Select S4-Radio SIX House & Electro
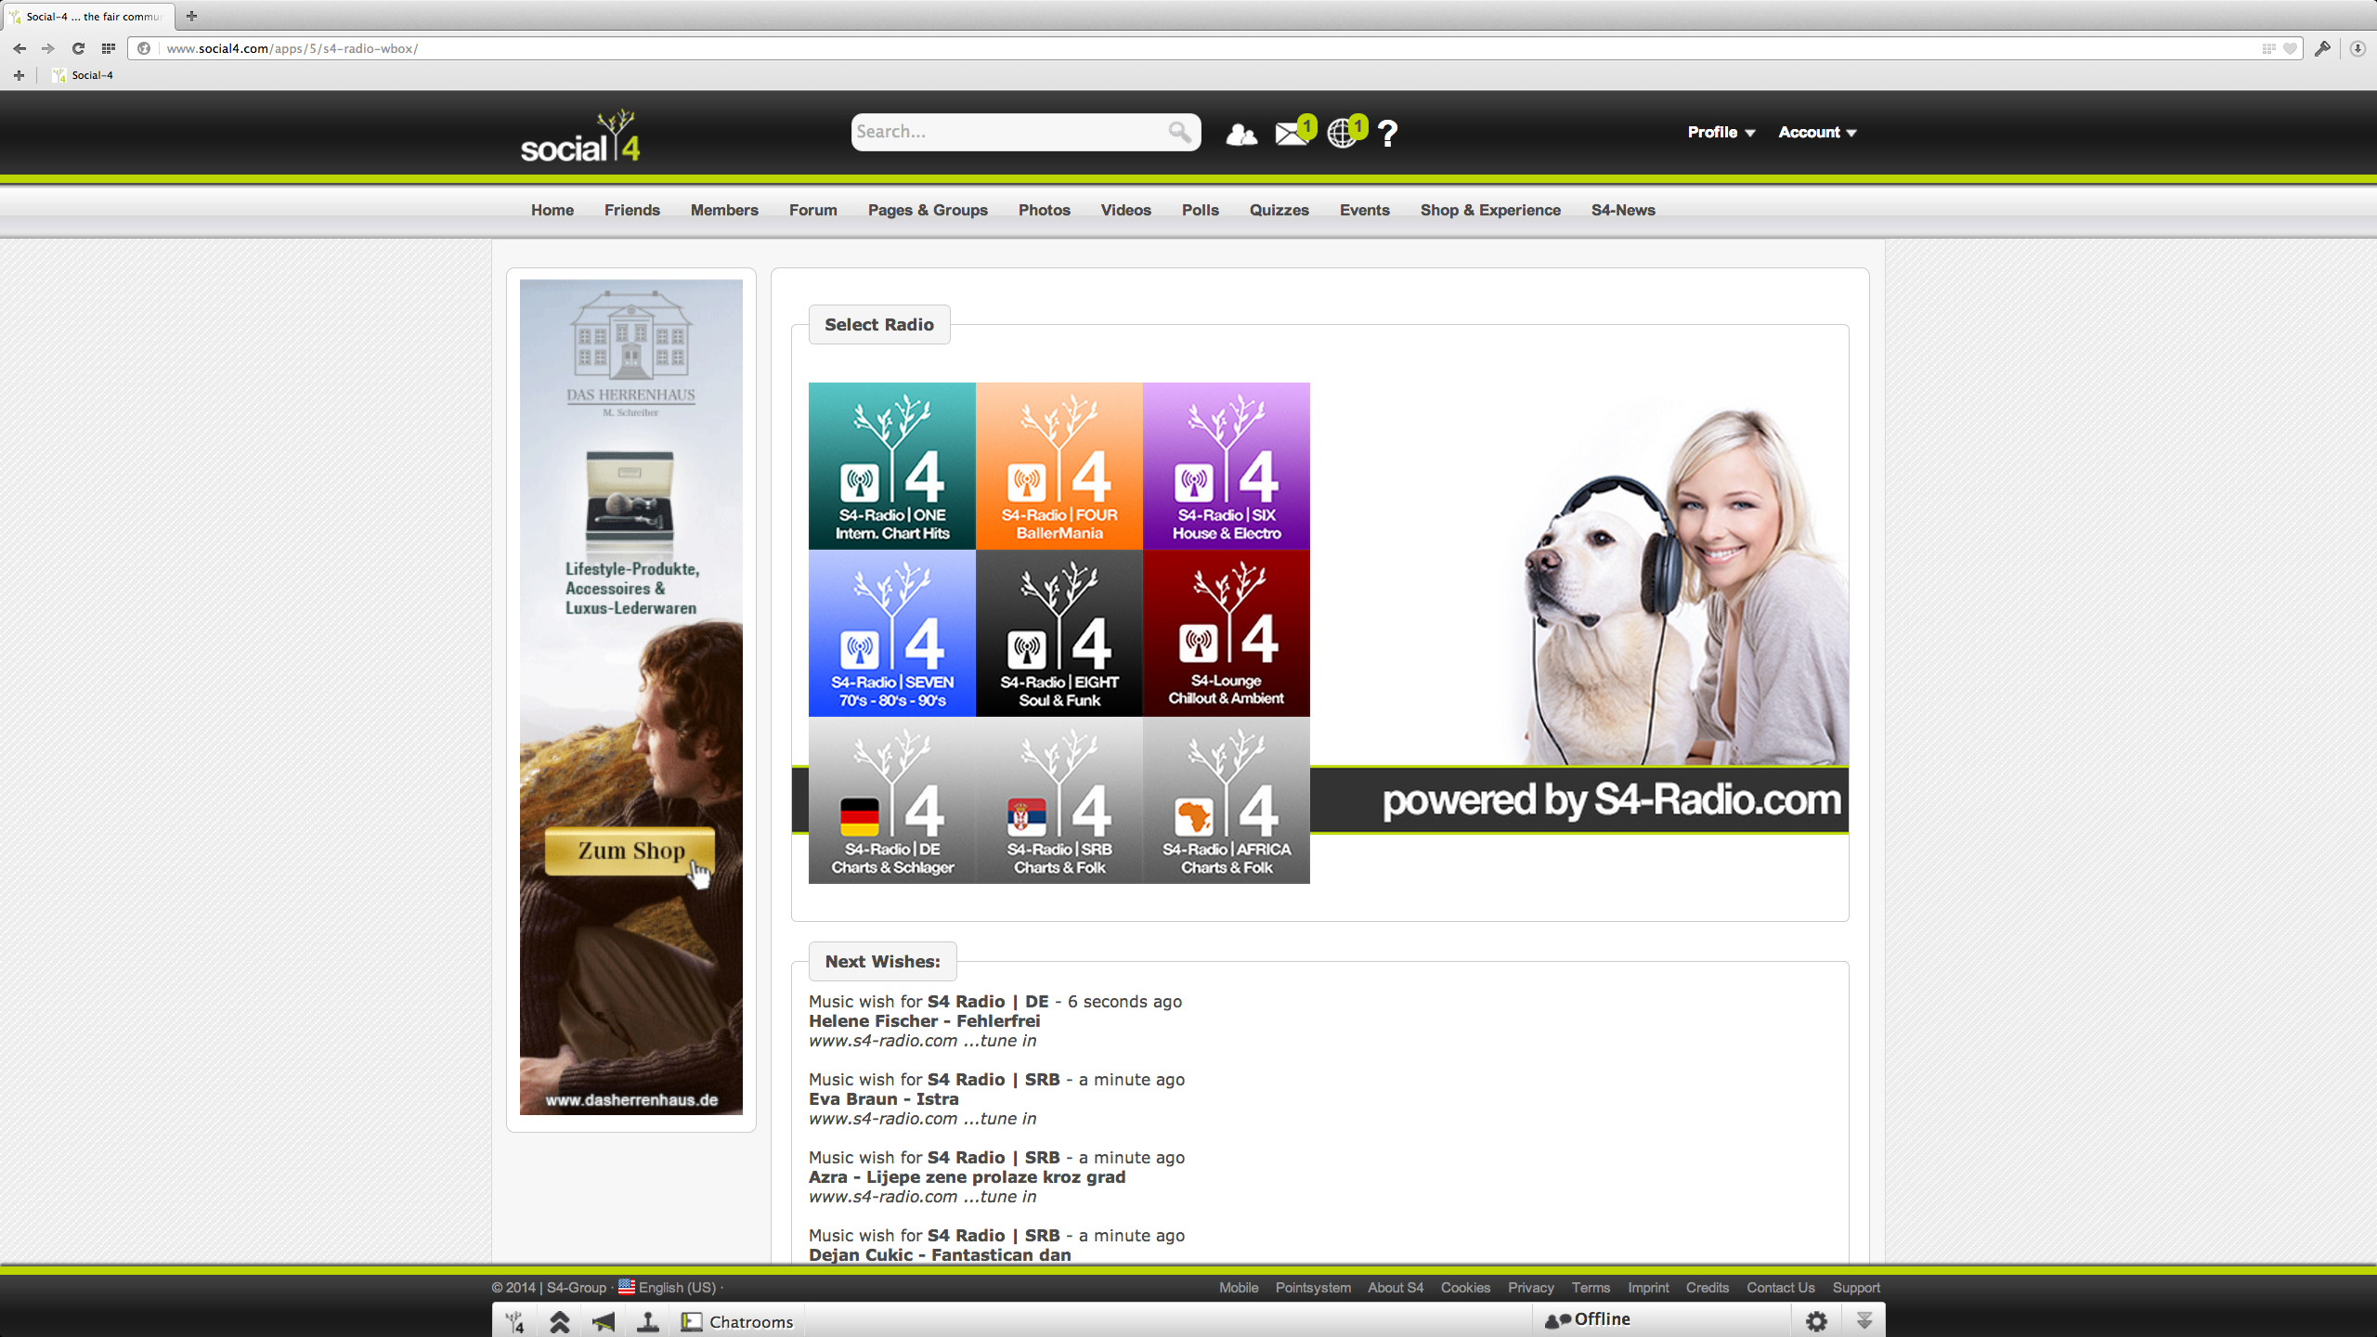This screenshot has width=2377, height=1337. click(x=1227, y=466)
